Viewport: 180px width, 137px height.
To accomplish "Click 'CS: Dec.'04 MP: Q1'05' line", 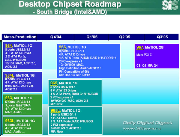I will [75, 75].
